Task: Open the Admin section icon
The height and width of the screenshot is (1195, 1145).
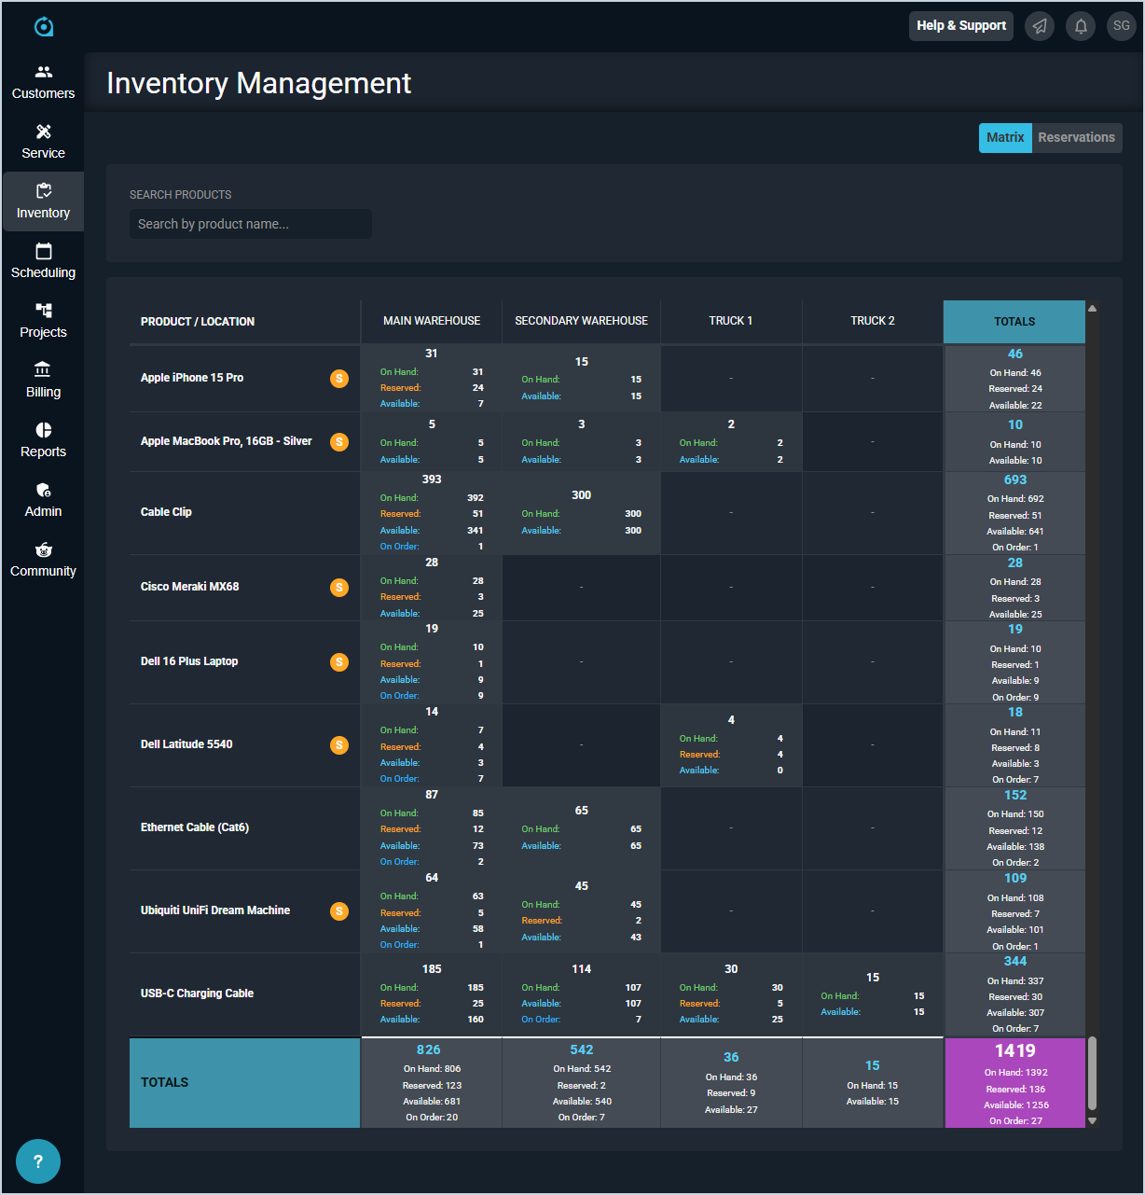Action: coord(43,490)
